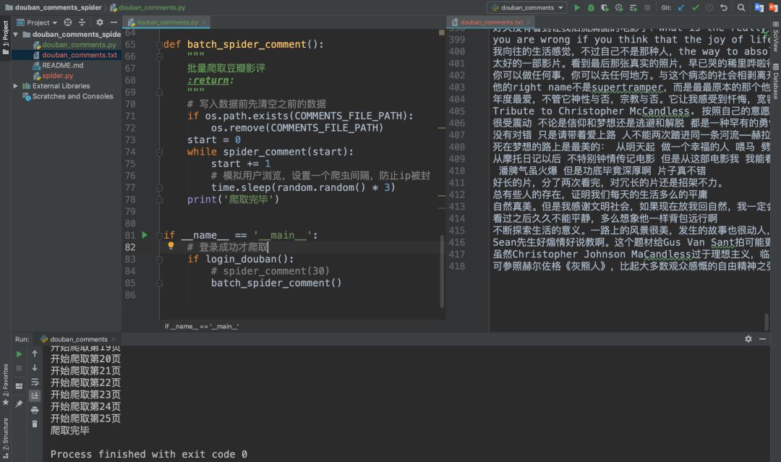
Task: Switch to douban_comments.py editor tab
Action: click(x=166, y=22)
